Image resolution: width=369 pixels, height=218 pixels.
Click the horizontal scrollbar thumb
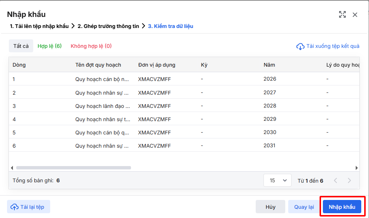73,168
